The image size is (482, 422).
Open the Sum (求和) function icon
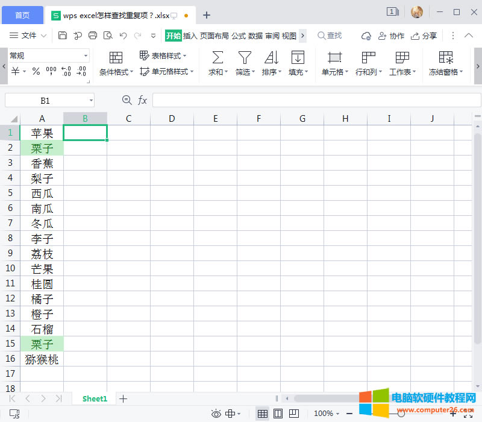coord(218,58)
